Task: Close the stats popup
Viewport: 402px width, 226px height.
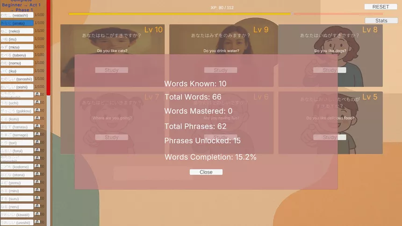Action: (206, 172)
